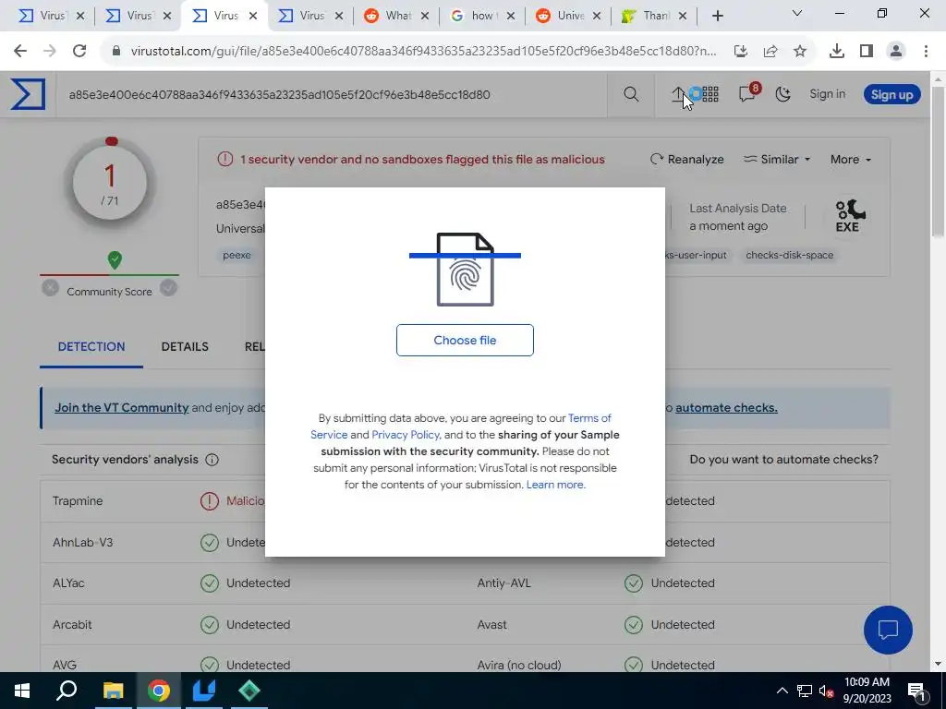
Task: Open the Terms of Service link
Action: coord(589,418)
